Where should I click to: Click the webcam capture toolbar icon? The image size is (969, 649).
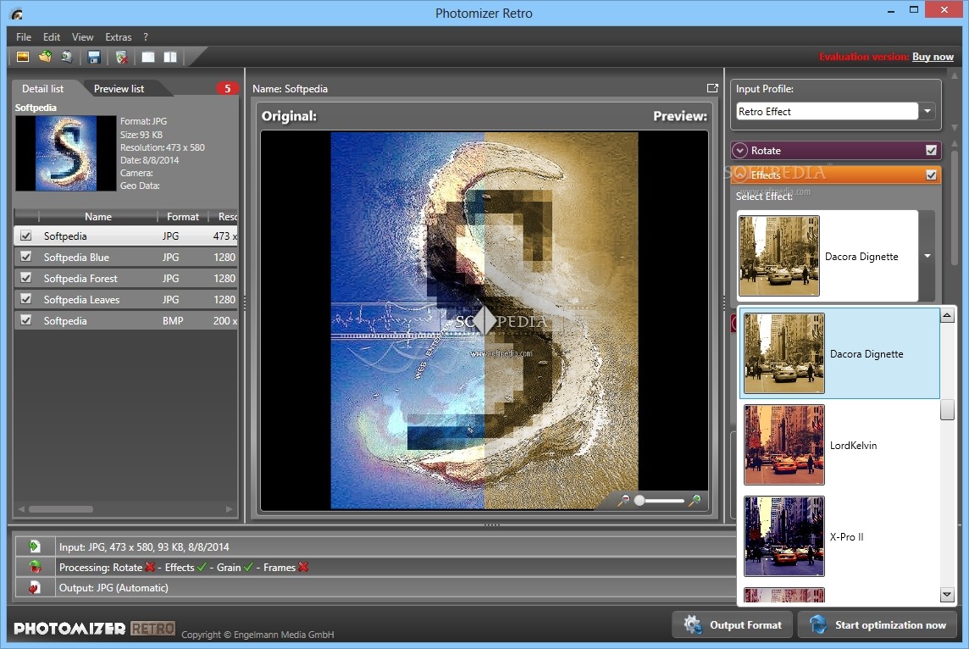click(x=66, y=57)
